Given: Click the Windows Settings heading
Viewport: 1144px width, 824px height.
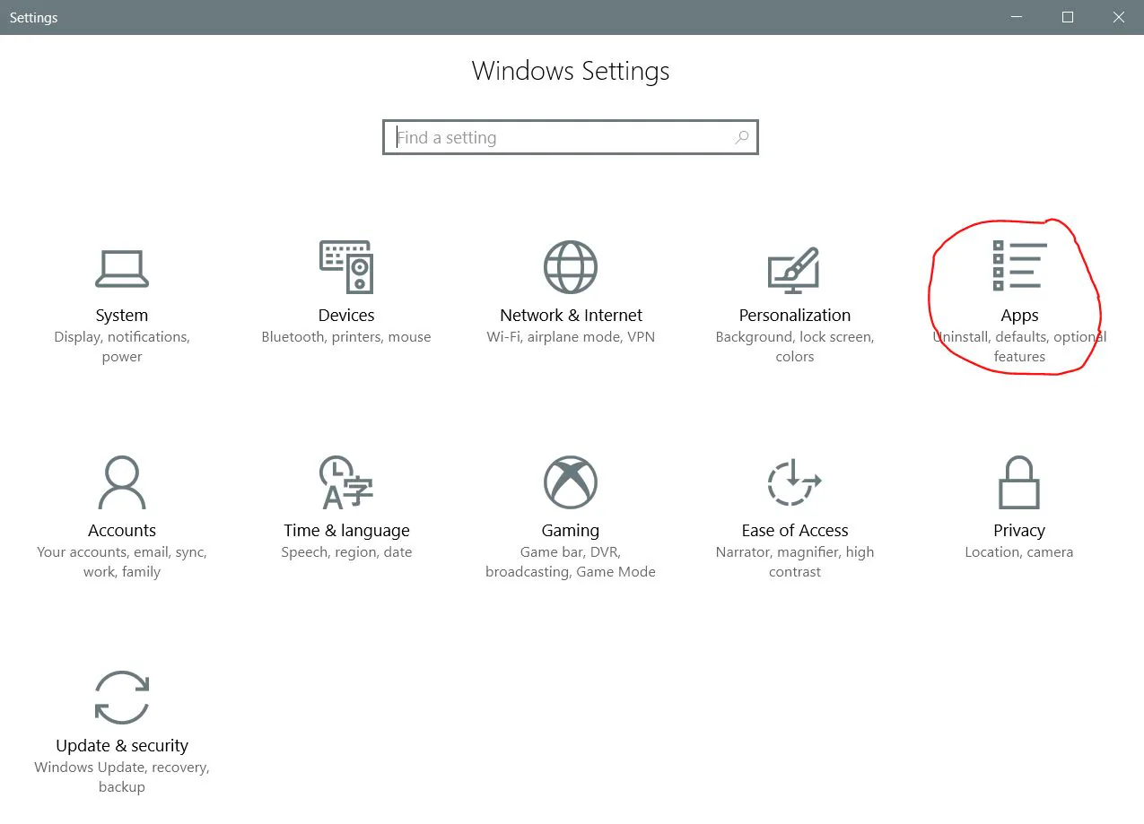Looking at the screenshot, I should coord(571,72).
